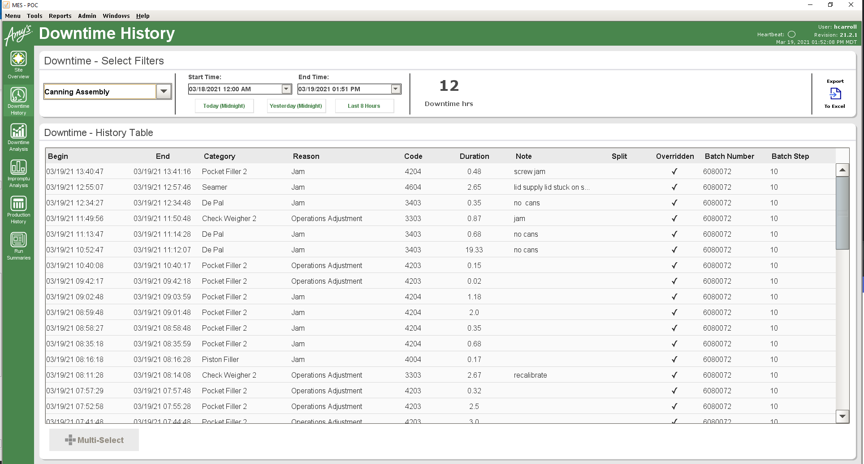Sort by the Batch Step column header
This screenshot has width=864, height=464.
791,156
